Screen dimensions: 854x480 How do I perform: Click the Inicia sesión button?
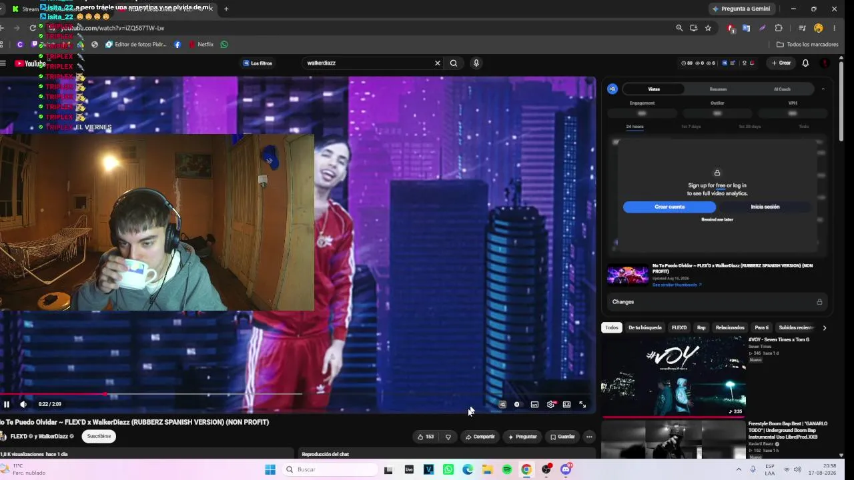click(765, 207)
